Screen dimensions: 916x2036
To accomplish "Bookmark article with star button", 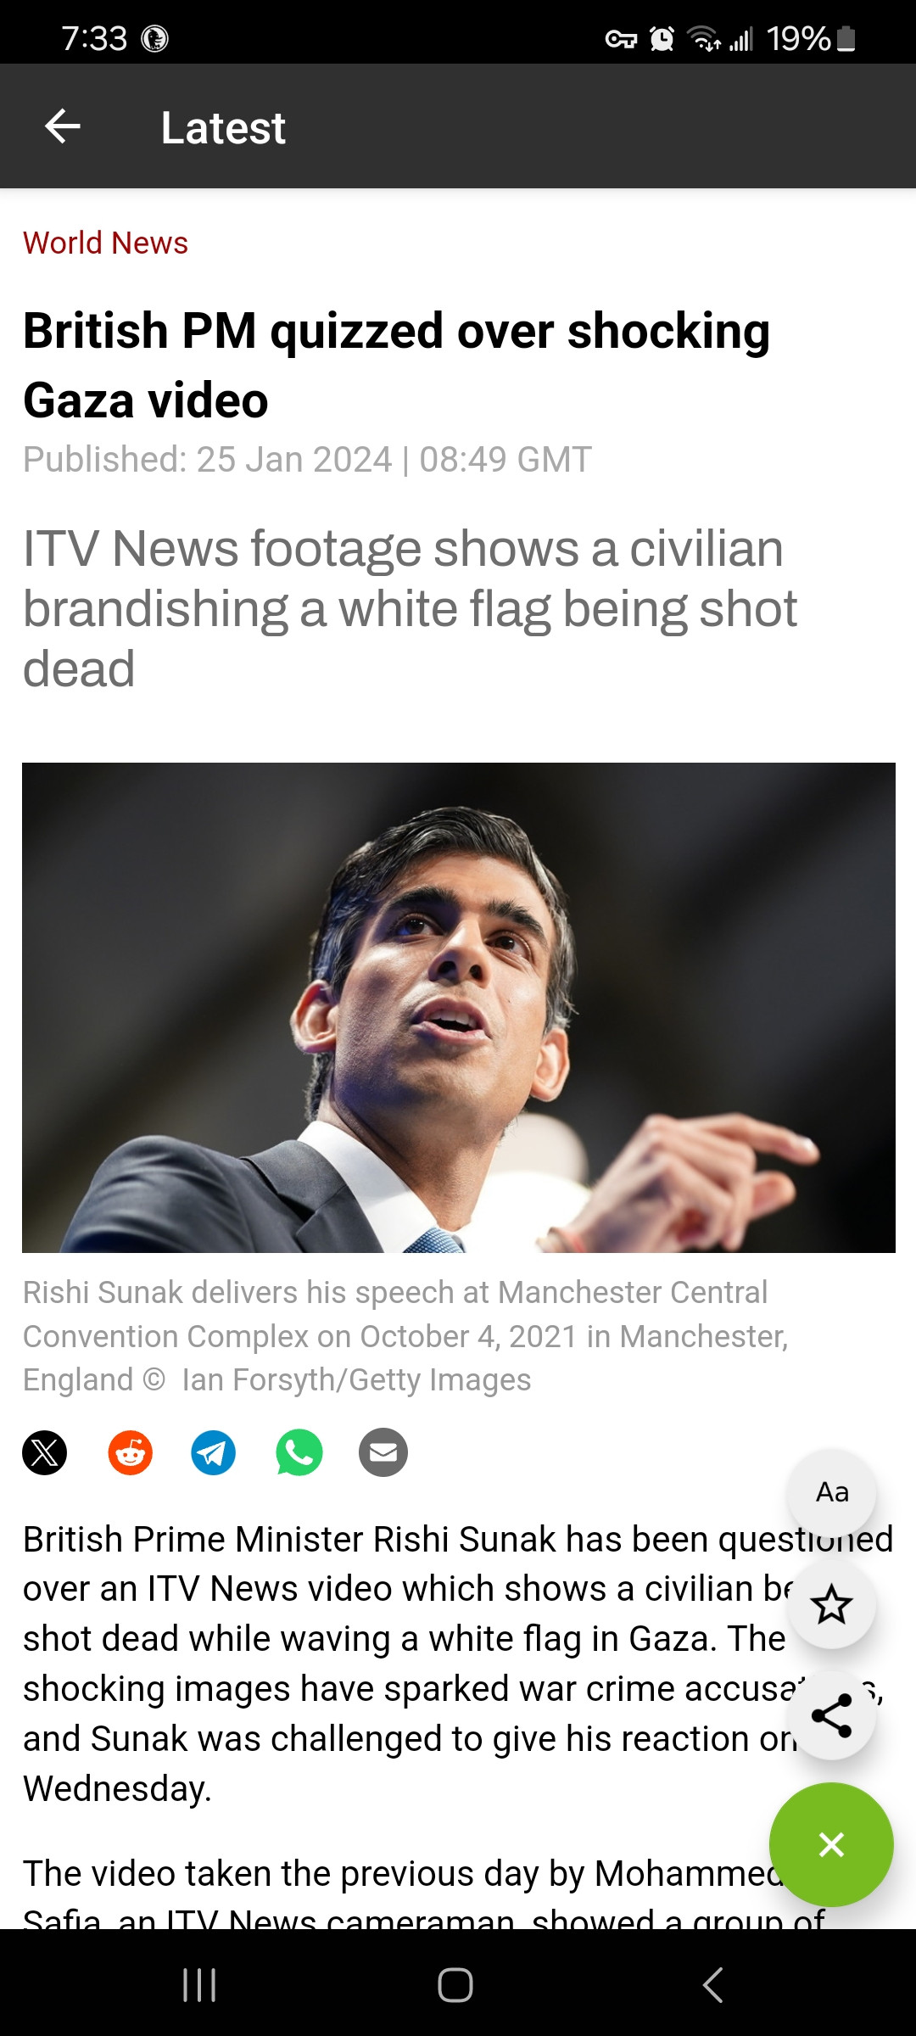I will [831, 1604].
